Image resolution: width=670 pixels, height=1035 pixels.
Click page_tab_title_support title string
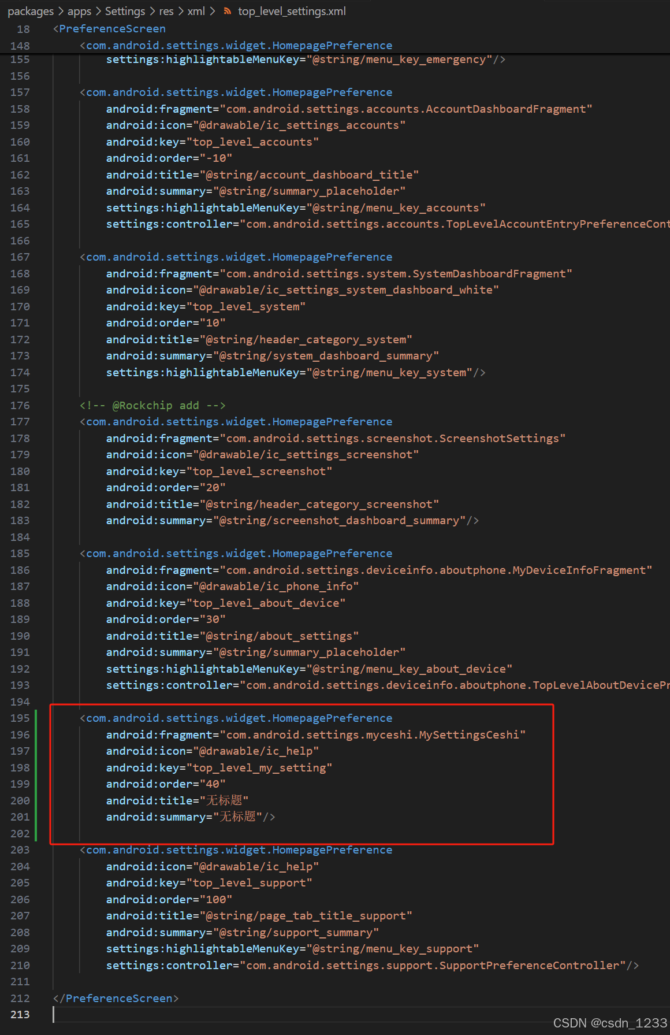point(306,916)
